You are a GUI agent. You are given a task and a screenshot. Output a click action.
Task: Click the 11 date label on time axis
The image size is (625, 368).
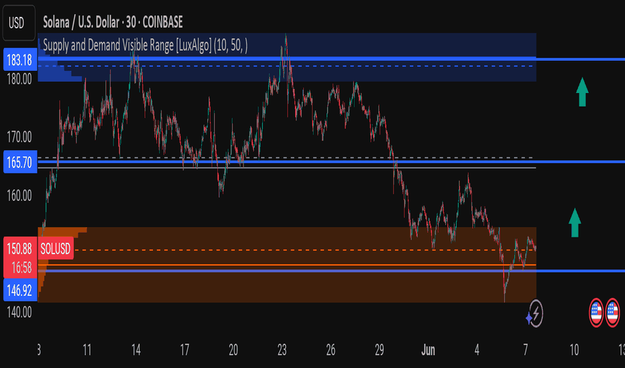(x=87, y=350)
